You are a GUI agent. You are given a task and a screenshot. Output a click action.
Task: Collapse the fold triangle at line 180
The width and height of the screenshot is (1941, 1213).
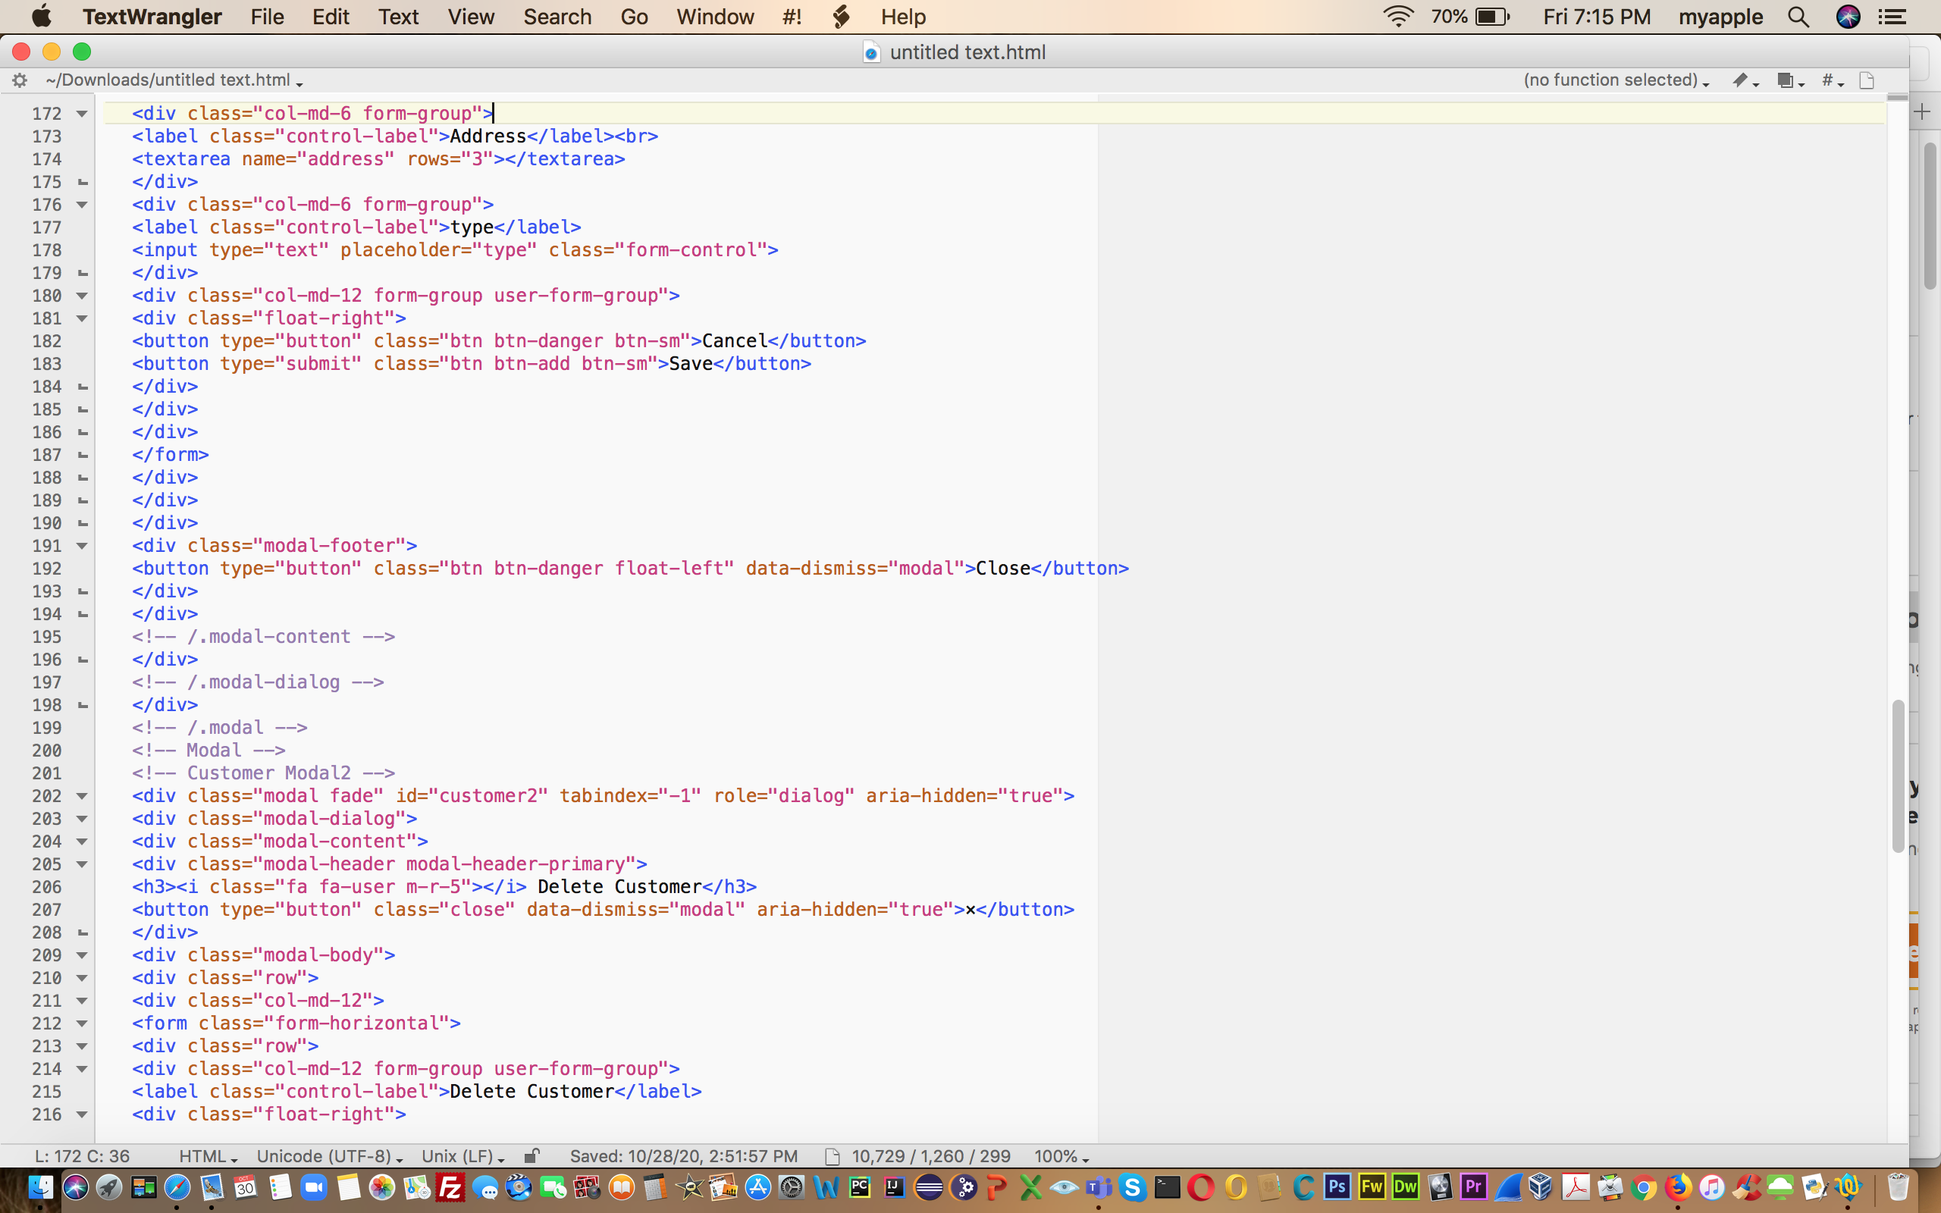82,296
